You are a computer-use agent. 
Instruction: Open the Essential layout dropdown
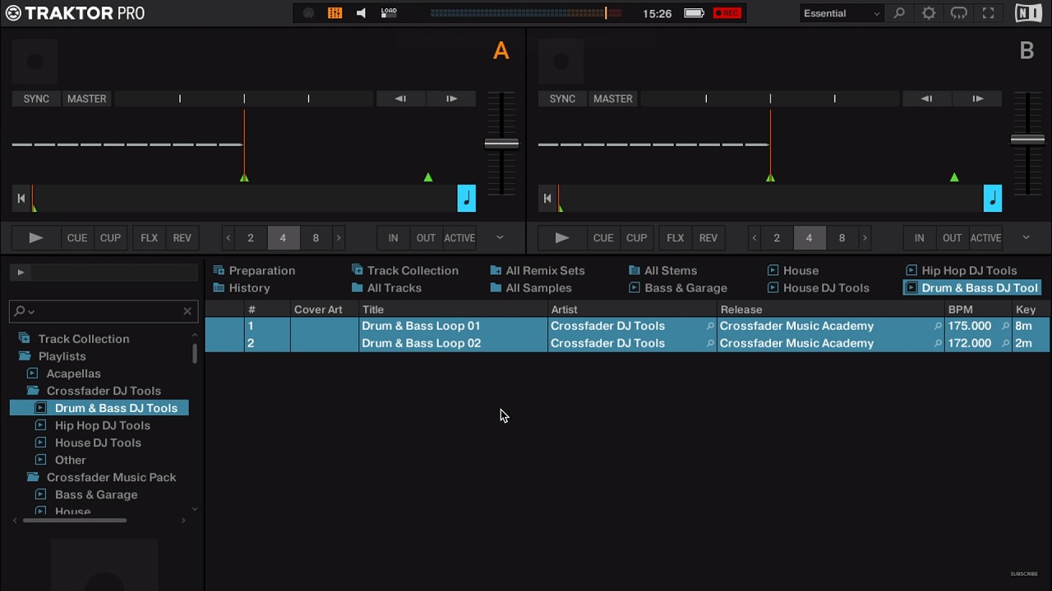[842, 13]
